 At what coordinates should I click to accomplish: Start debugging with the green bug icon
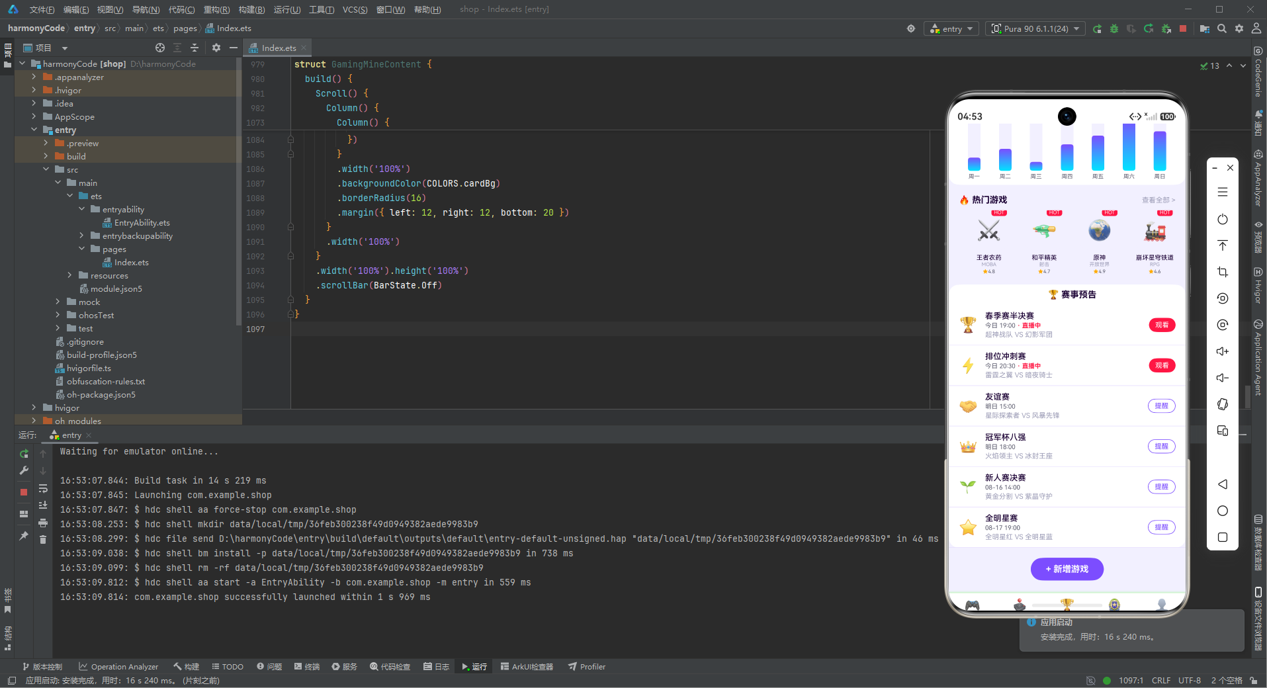(x=1114, y=28)
